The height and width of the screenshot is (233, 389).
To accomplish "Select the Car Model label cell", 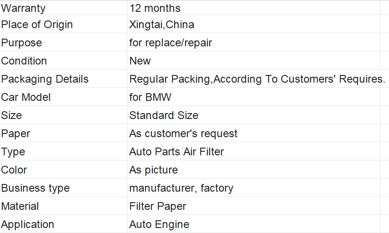I will pos(26,97).
